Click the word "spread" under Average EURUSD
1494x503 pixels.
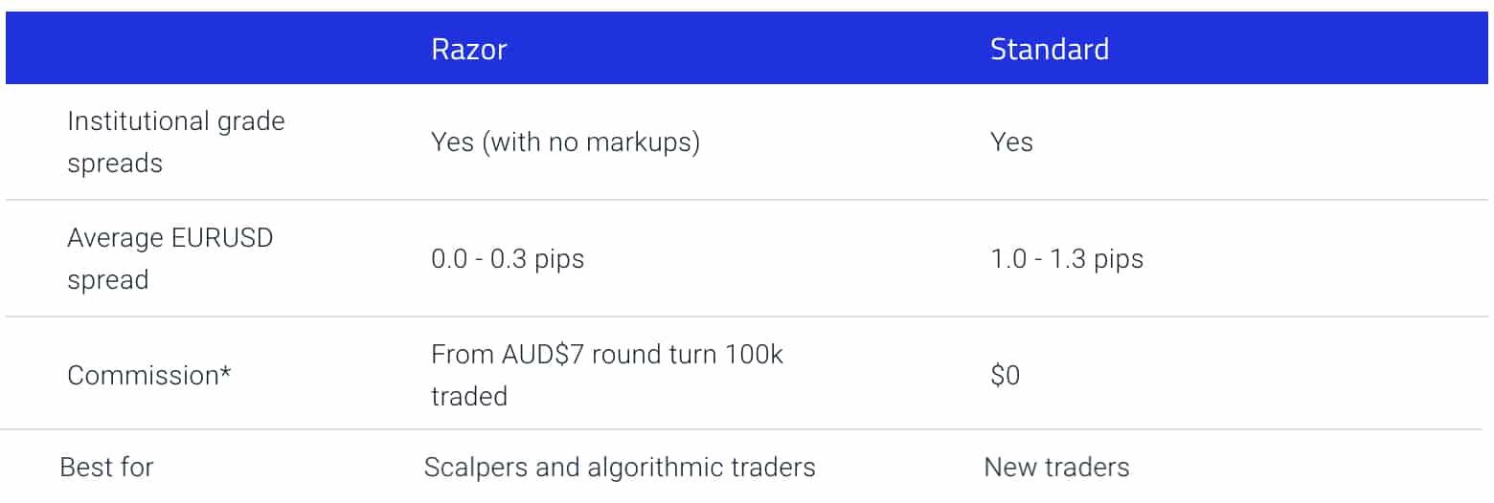[x=107, y=280]
